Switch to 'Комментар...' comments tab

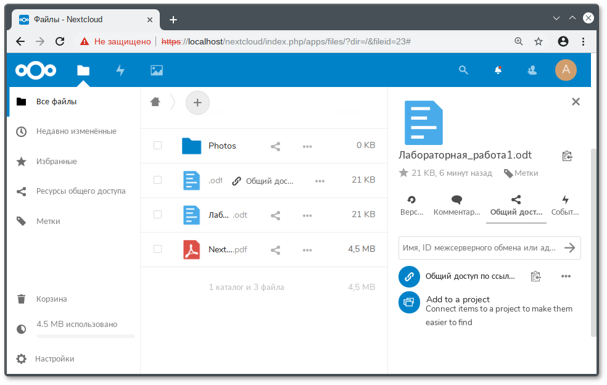tap(457, 205)
